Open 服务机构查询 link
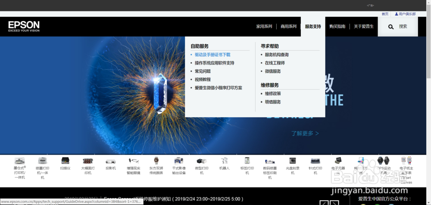 click(x=277, y=55)
